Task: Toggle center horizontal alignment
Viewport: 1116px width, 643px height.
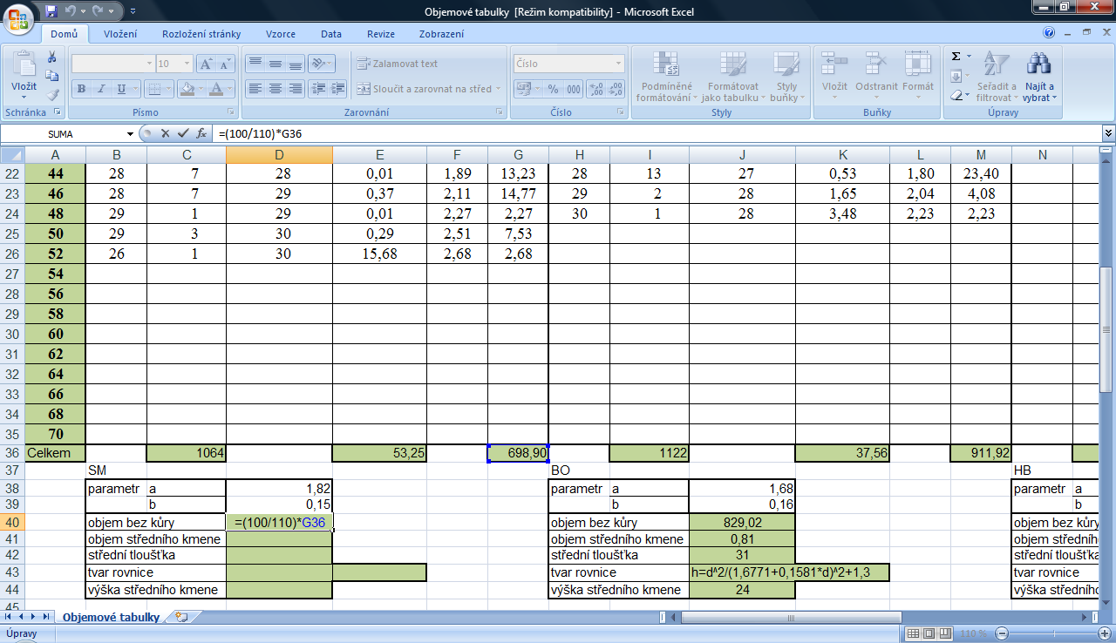Action: pyautogui.click(x=275, y=89)
